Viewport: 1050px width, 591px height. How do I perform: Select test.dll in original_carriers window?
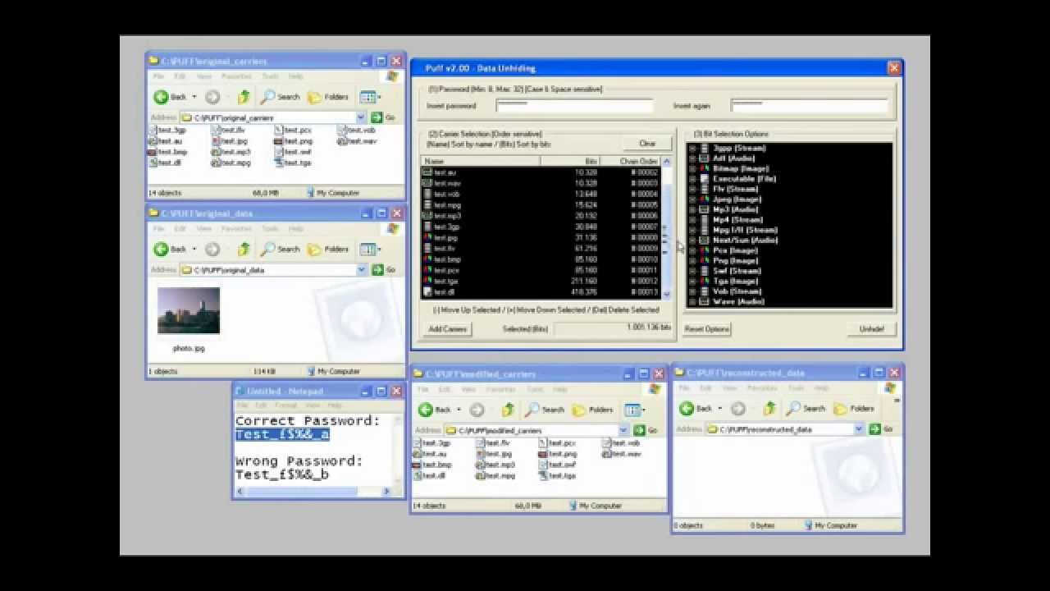[165, 163]
